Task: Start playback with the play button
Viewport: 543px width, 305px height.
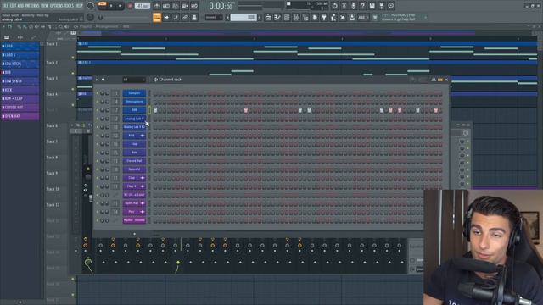Action: pyautogui.click(x=111, y=6)
